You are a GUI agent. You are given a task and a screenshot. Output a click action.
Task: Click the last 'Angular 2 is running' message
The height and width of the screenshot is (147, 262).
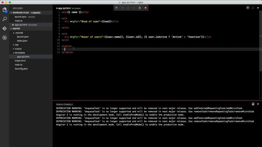click(x=120, y=125)
